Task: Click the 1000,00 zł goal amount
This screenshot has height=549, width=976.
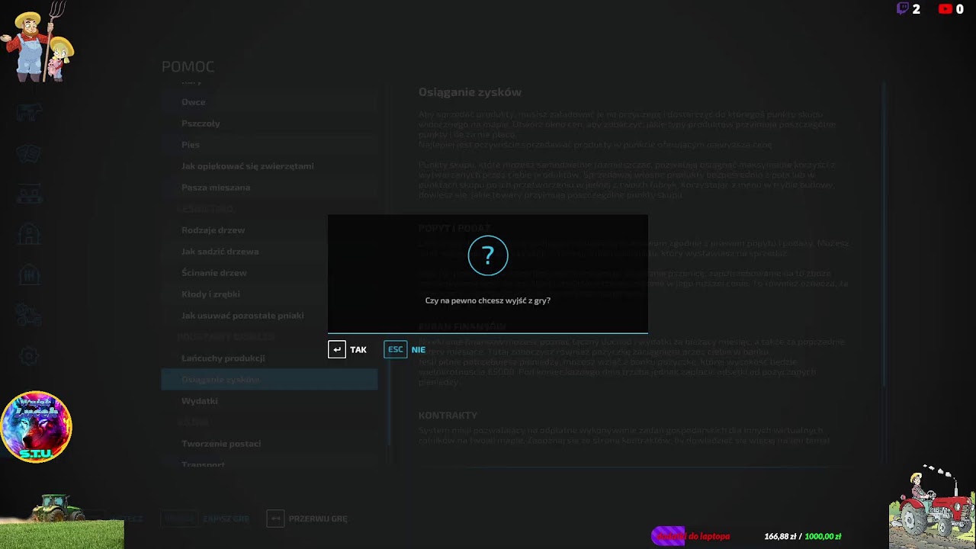Action: tap(823, 537)
